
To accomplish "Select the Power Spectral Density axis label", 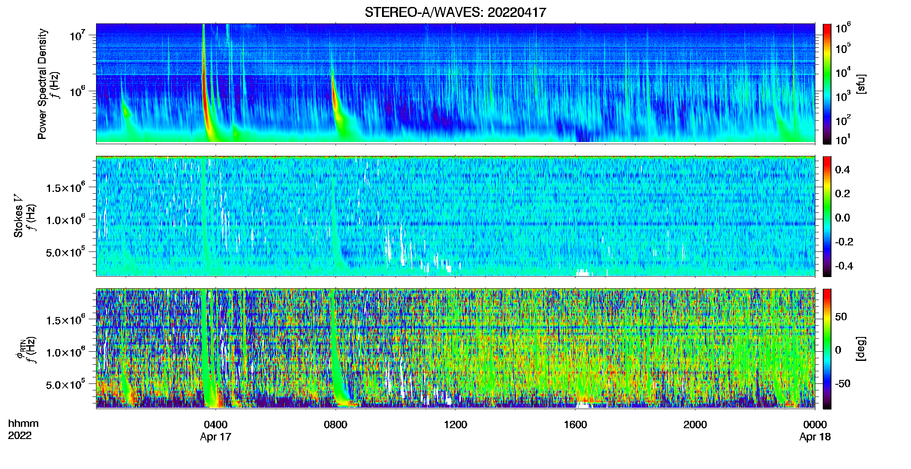I will pyautogui.click(x=42, y=84).
